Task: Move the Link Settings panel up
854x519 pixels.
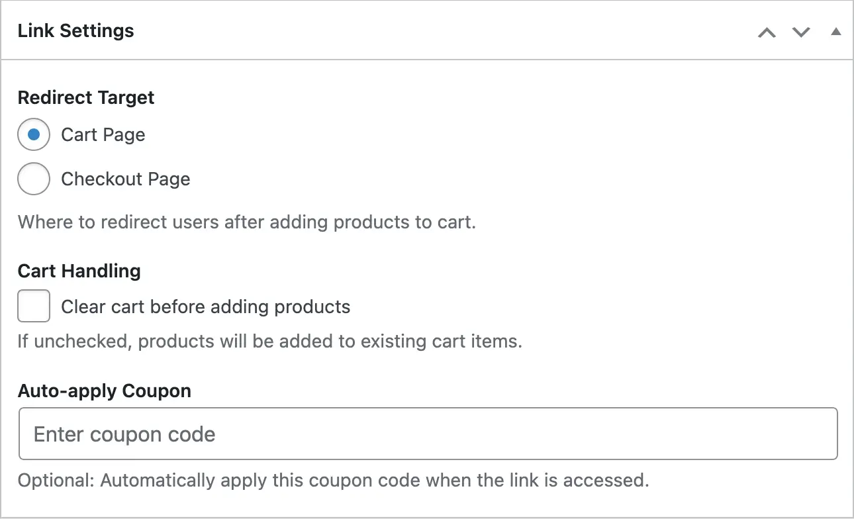Action: [767, 32]
